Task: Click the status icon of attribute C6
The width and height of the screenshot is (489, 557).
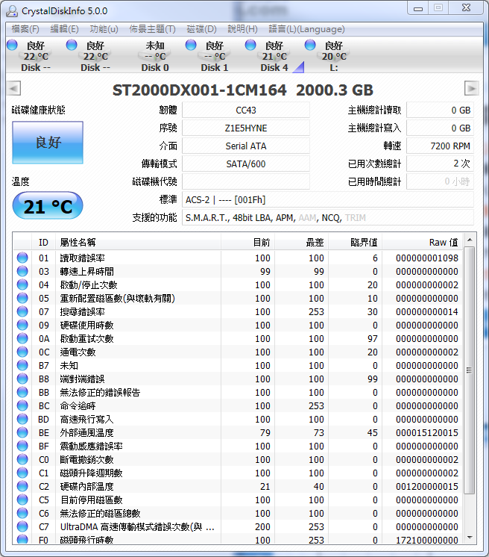Action: click(x=22, y=513)
